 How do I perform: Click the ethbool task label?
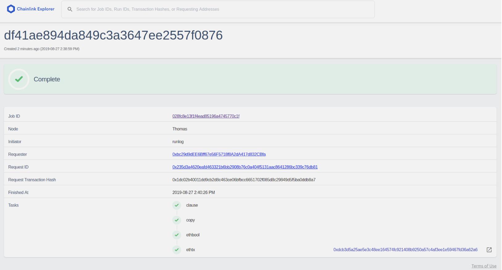[193, 235]
